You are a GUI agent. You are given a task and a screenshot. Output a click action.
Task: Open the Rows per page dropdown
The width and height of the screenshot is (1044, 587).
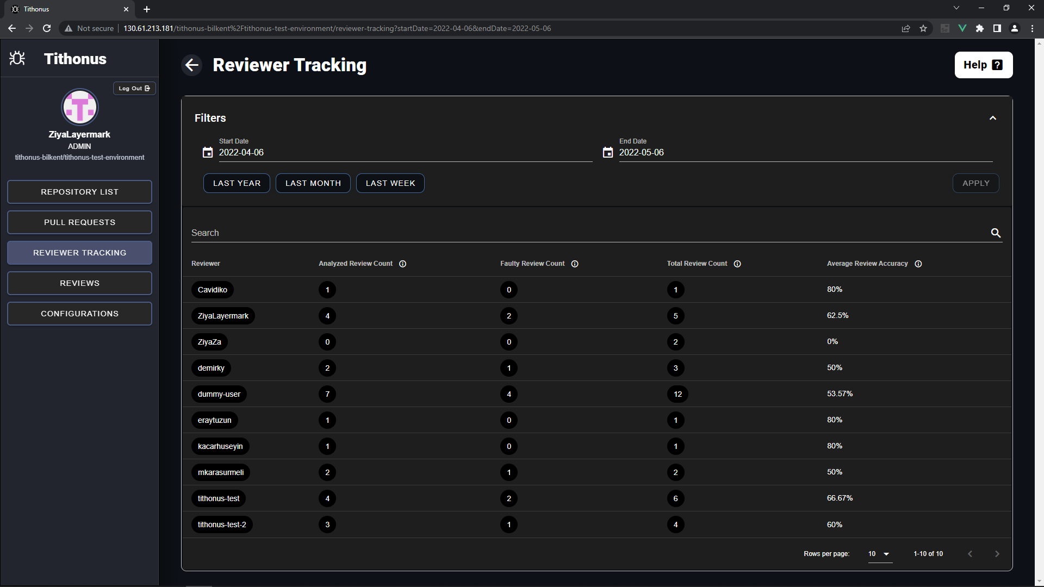click(880, 554)
